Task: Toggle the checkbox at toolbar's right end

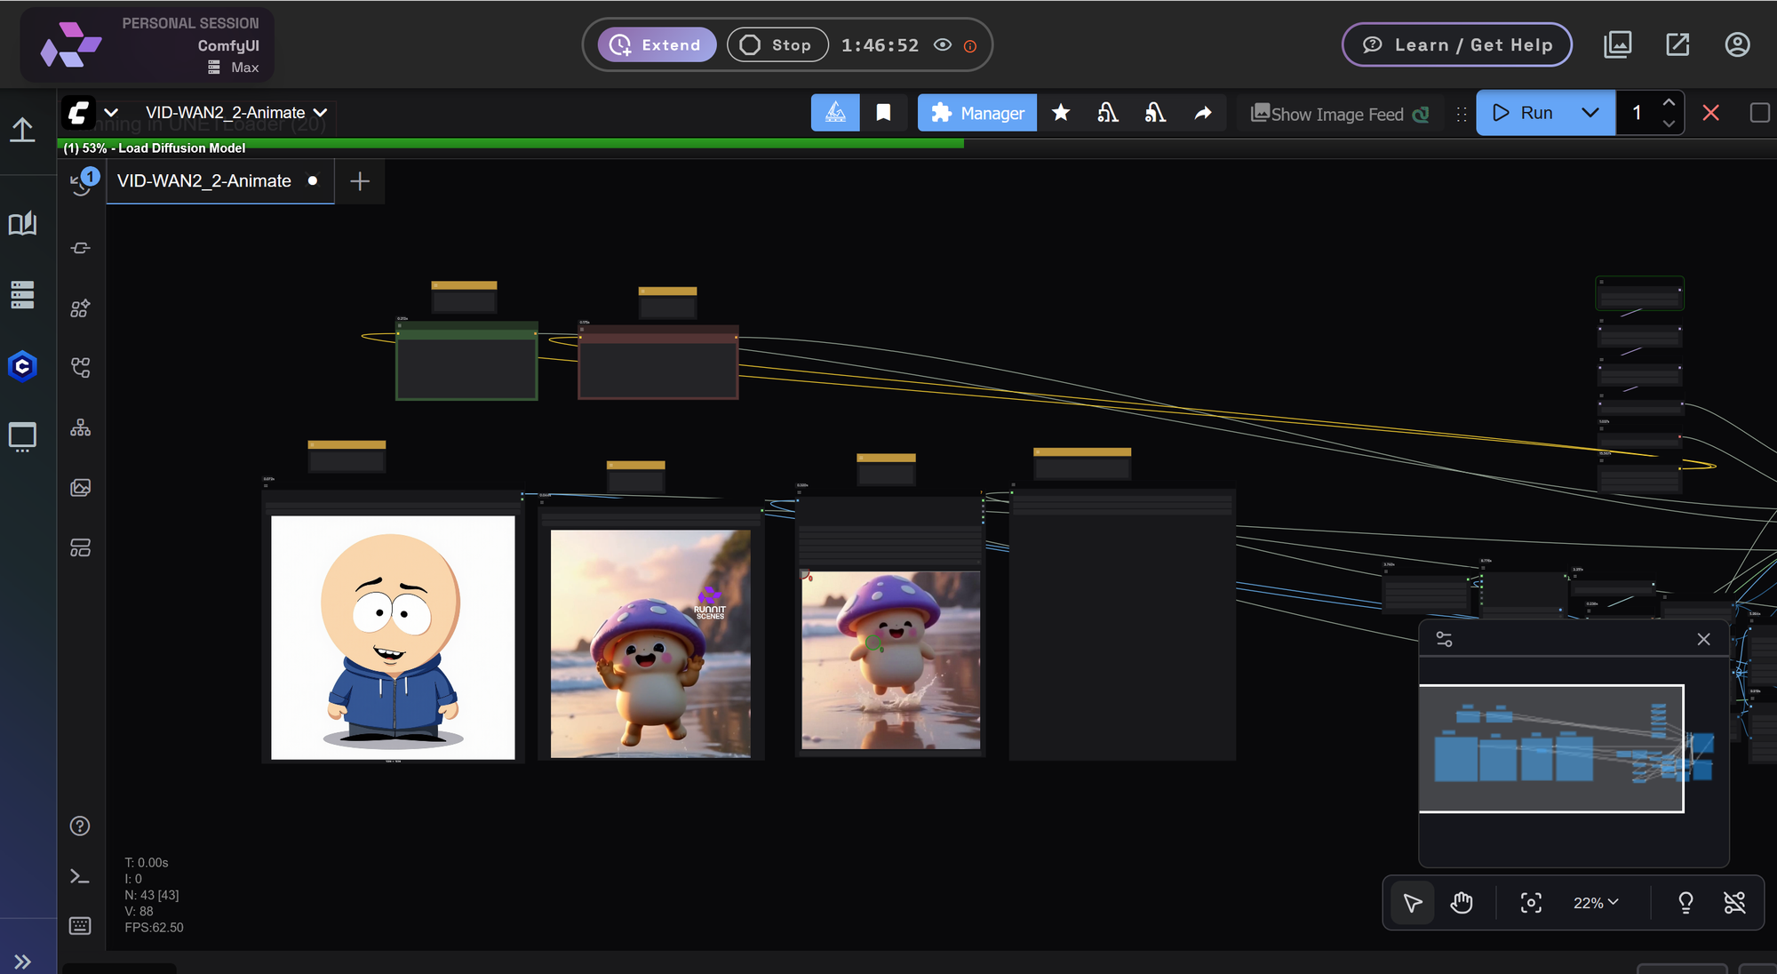Action: tap(1759, 113)
